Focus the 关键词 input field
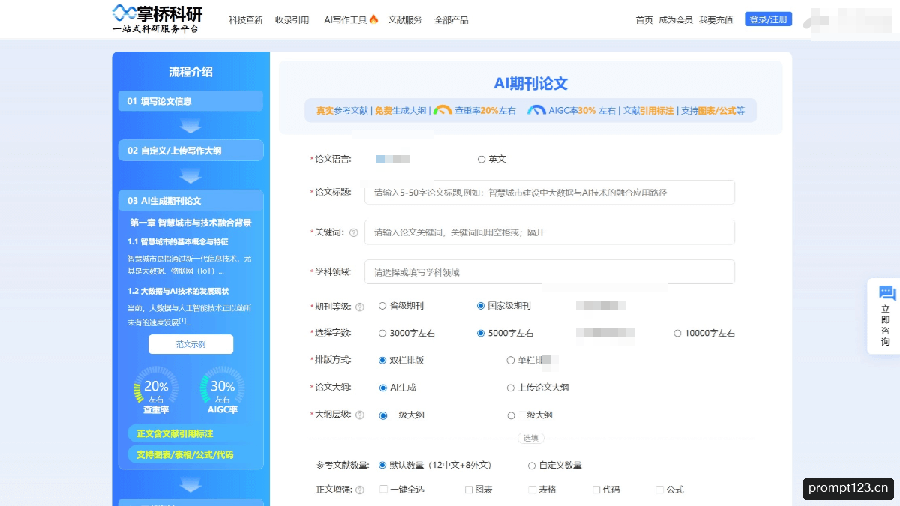Viewport: 900px width, 506px height. [550, 232]
